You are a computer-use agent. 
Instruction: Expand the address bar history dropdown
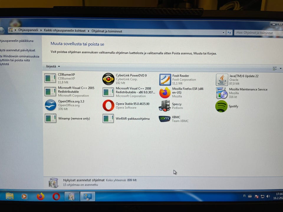click(x=223, y=32)
